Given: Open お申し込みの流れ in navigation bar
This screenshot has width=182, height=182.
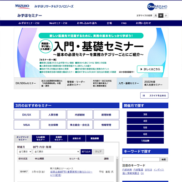Looking at the screenshot, I should point(87,23).
